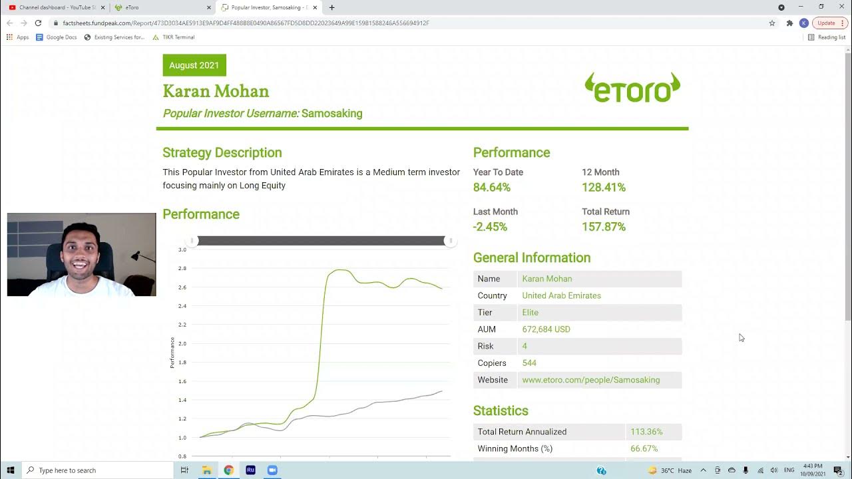Click the AUM value 672,684 USD
Screen dimensions: 852x479
tap(546, 329)
